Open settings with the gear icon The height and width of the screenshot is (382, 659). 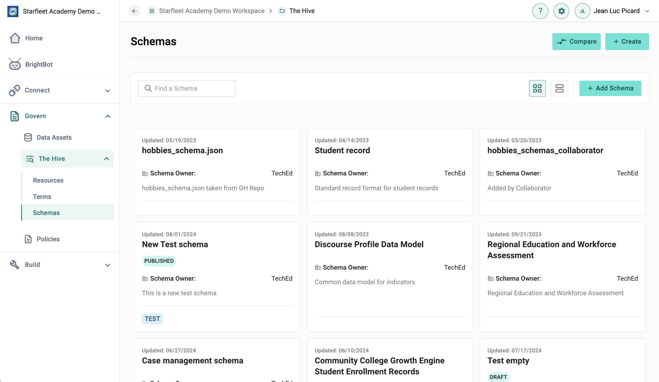coord(561,11)
